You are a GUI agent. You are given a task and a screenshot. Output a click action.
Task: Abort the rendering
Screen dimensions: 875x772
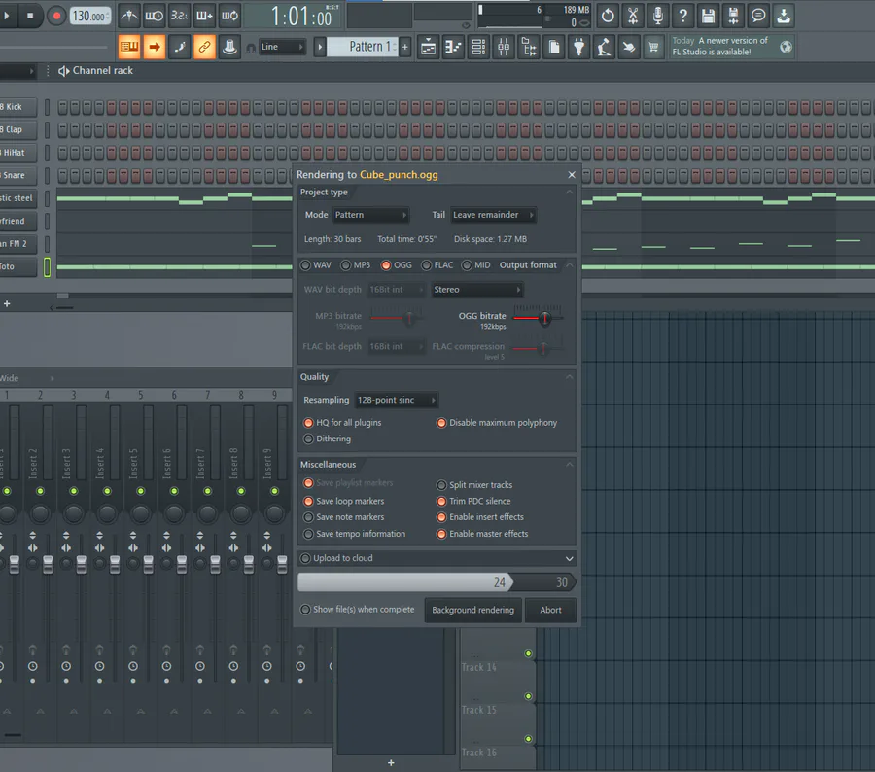551,611
